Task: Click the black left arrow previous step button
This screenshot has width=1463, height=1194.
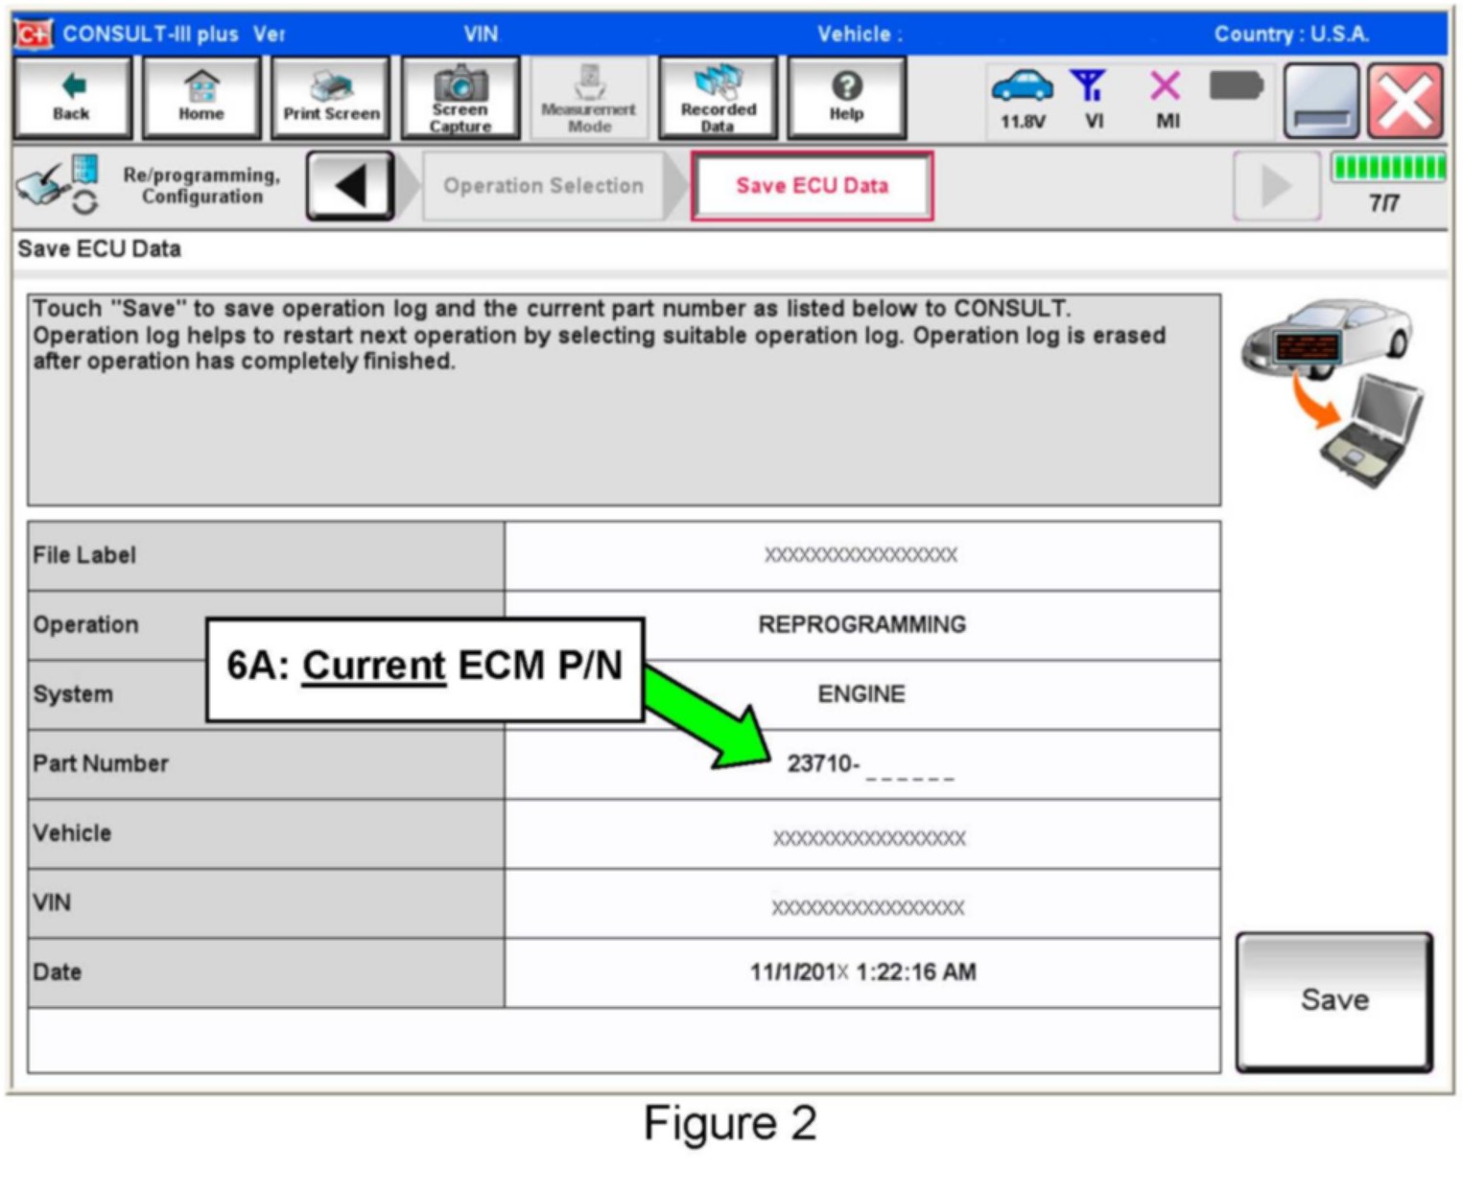Action: [x=350, y=185]
